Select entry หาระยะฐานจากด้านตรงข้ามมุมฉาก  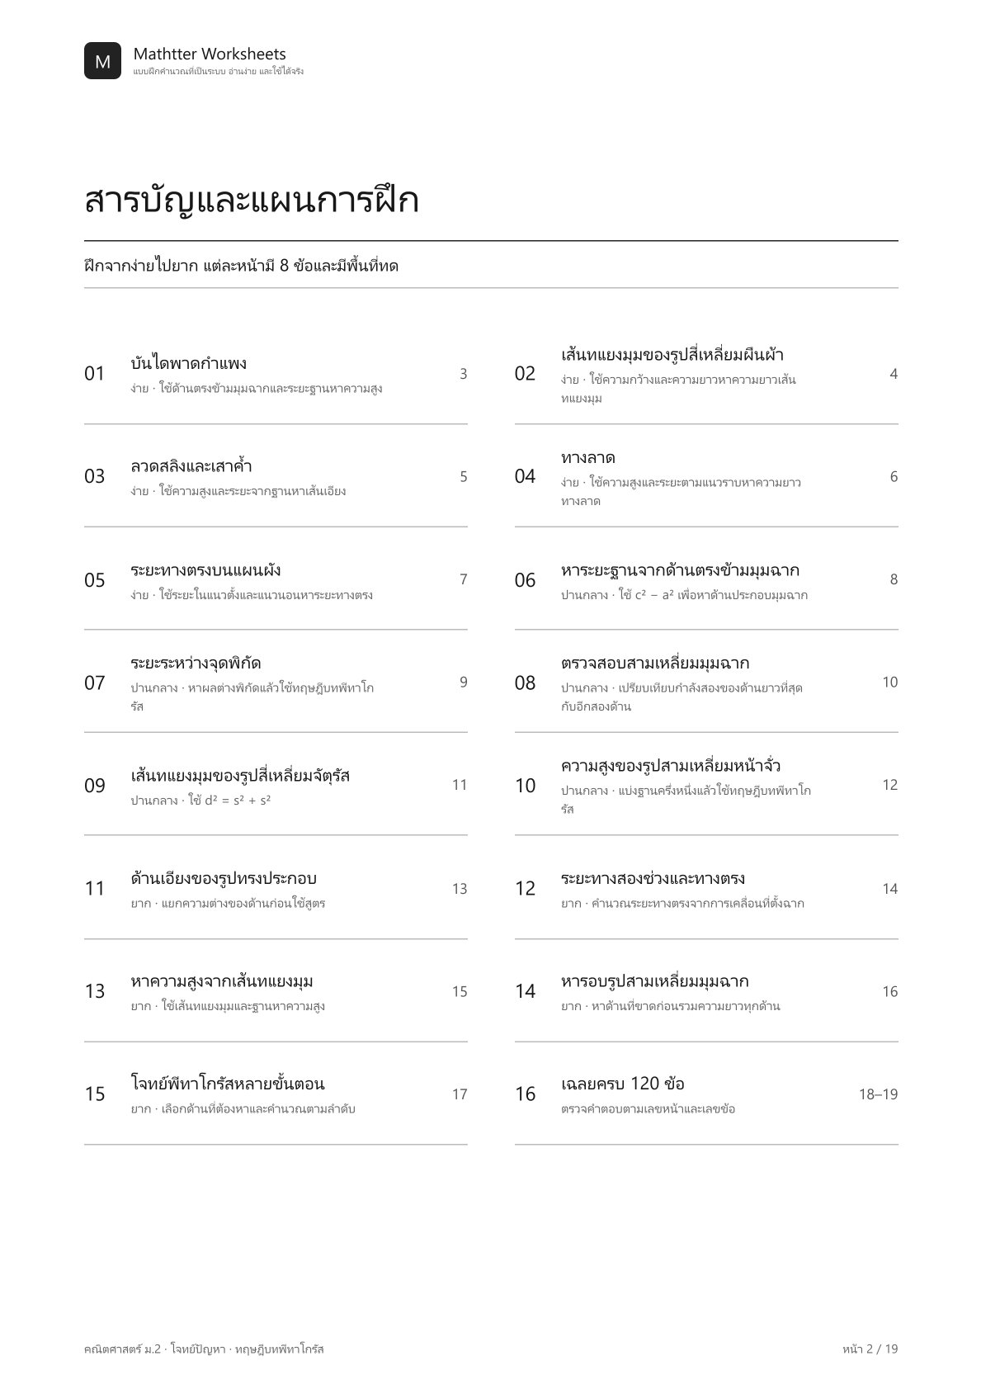tap(706, 579)
